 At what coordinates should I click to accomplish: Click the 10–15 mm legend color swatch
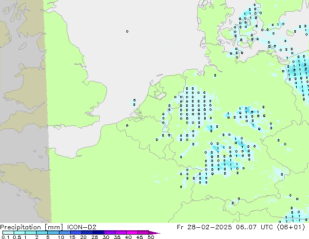(64, 233)
